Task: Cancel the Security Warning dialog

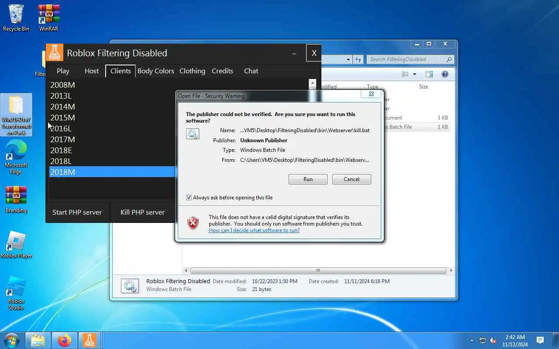Action: 352,179
